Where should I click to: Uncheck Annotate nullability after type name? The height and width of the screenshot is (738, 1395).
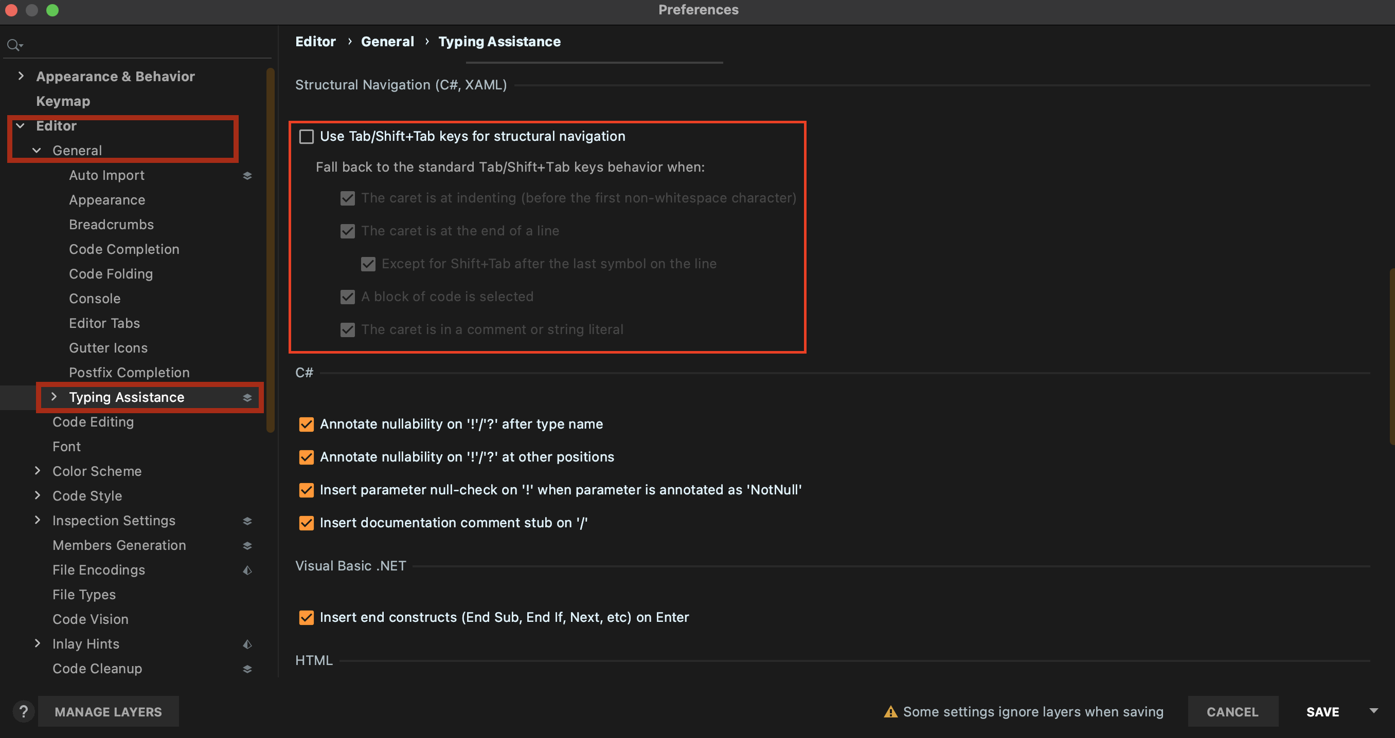click(307, 424)
